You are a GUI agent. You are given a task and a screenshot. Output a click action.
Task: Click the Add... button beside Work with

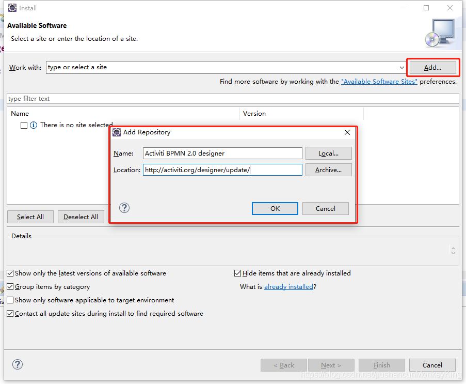(x=432, y=68)
